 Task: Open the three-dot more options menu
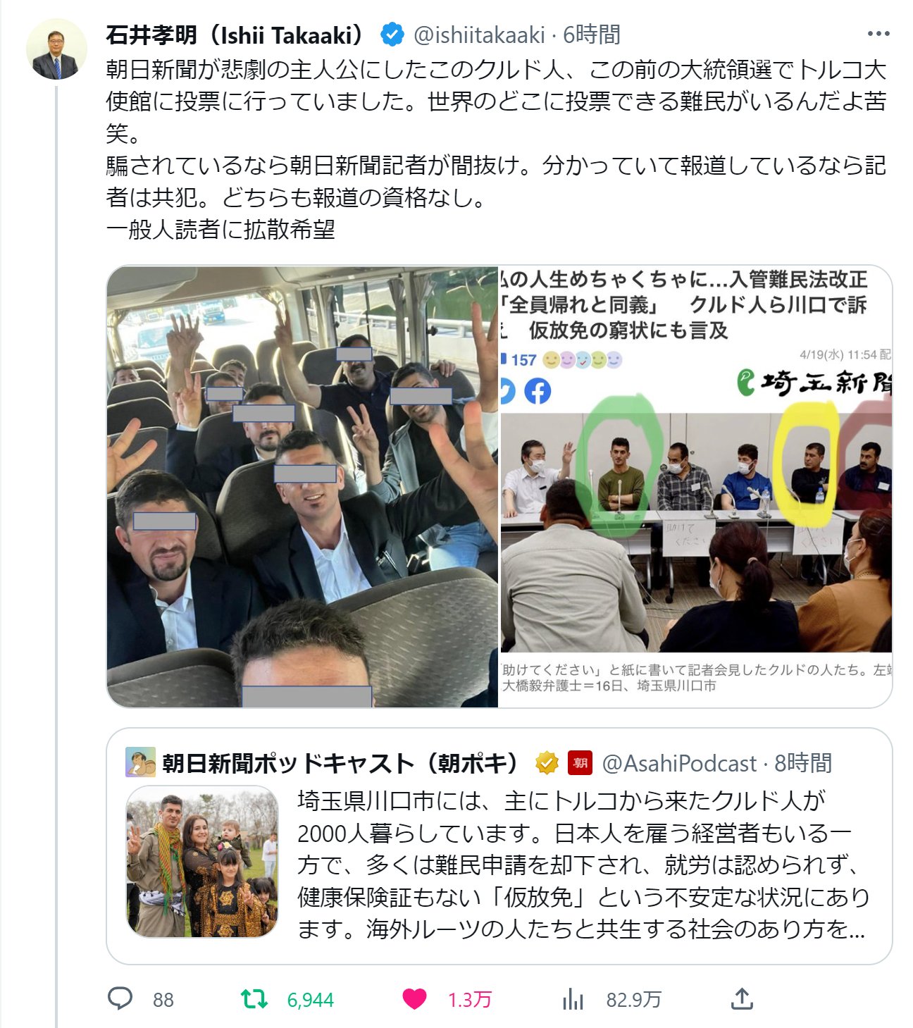coord(878,34)
